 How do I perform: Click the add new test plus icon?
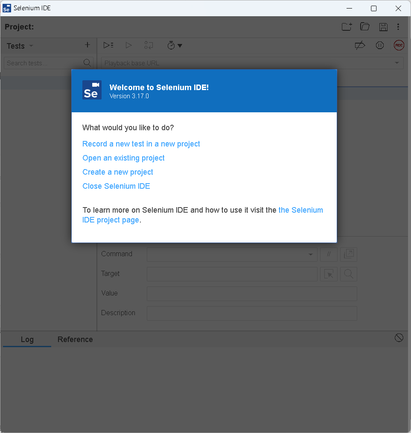point(87,45)
